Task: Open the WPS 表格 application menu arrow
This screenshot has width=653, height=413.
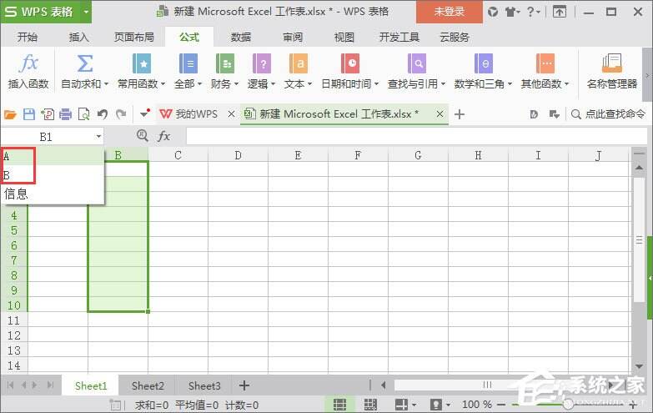Action: click(86, 12)
